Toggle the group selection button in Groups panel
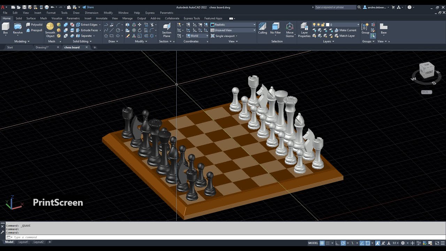The height and width of the screenshot is (251, 446). [373, 36]
